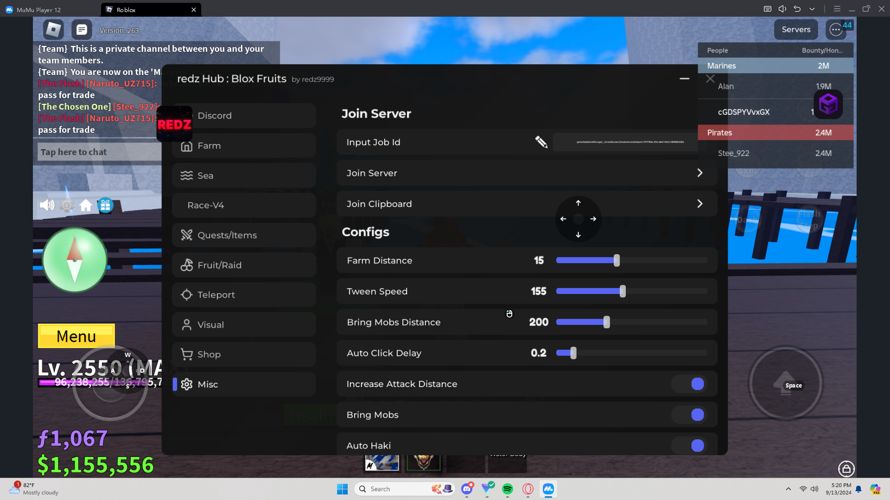Adjust the Bring Mobs Distance slider
Viewport: 890px width, 500px height.
(x=631, y=322)
